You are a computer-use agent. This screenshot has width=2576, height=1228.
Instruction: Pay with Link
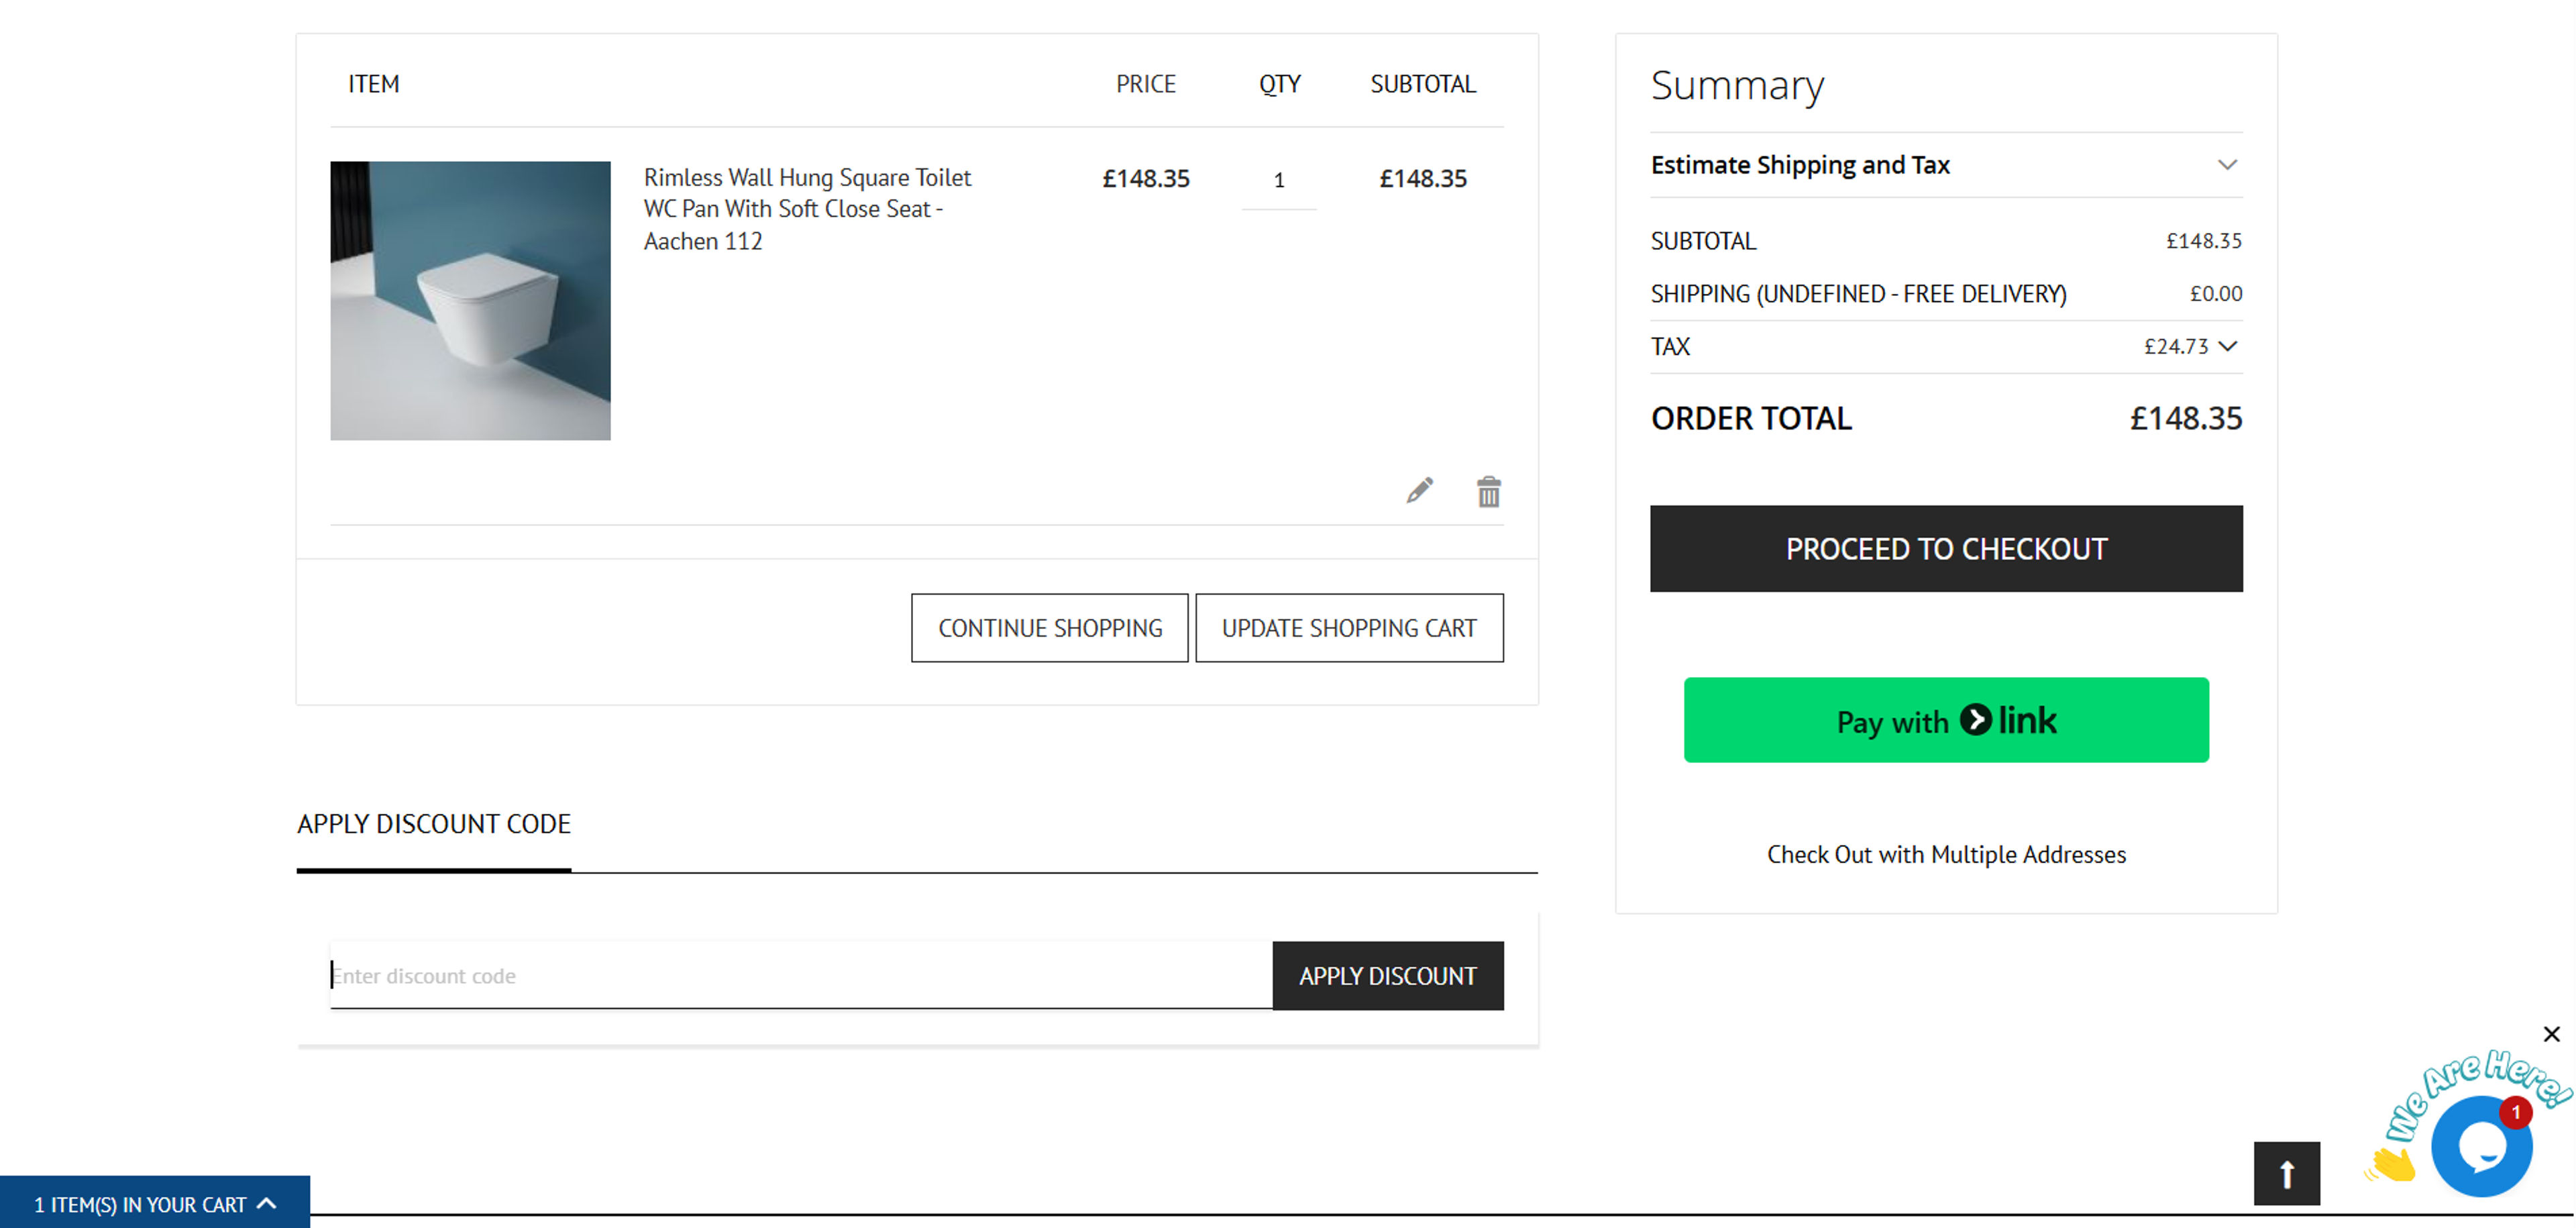(1946, 720)
